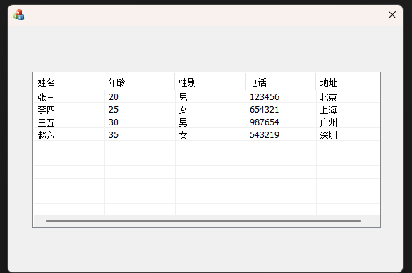This screenshot has height=273, width=412.
Task: Click the 年龄 column header
Action: pyautogui.click(x=140, y=82)
